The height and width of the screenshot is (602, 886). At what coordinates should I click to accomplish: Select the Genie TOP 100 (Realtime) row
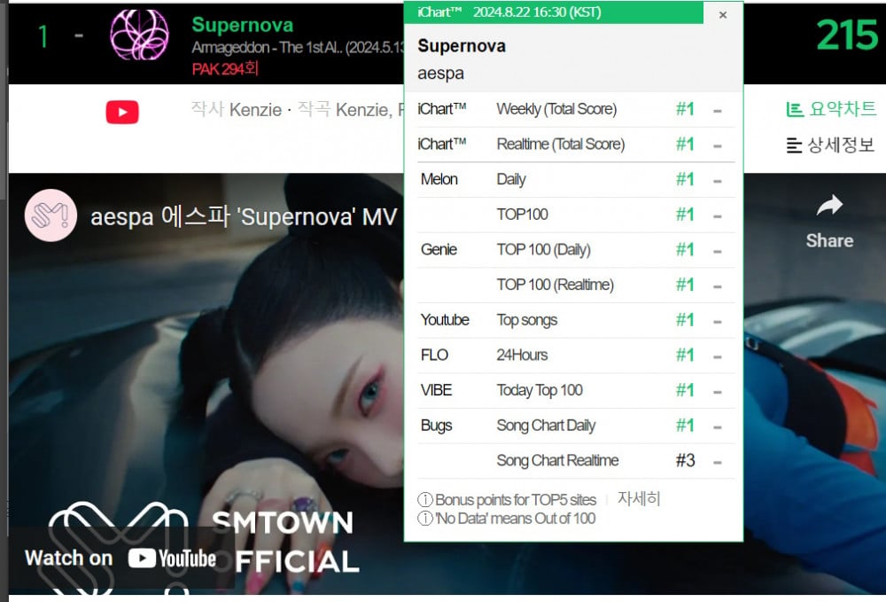[576, 285]
